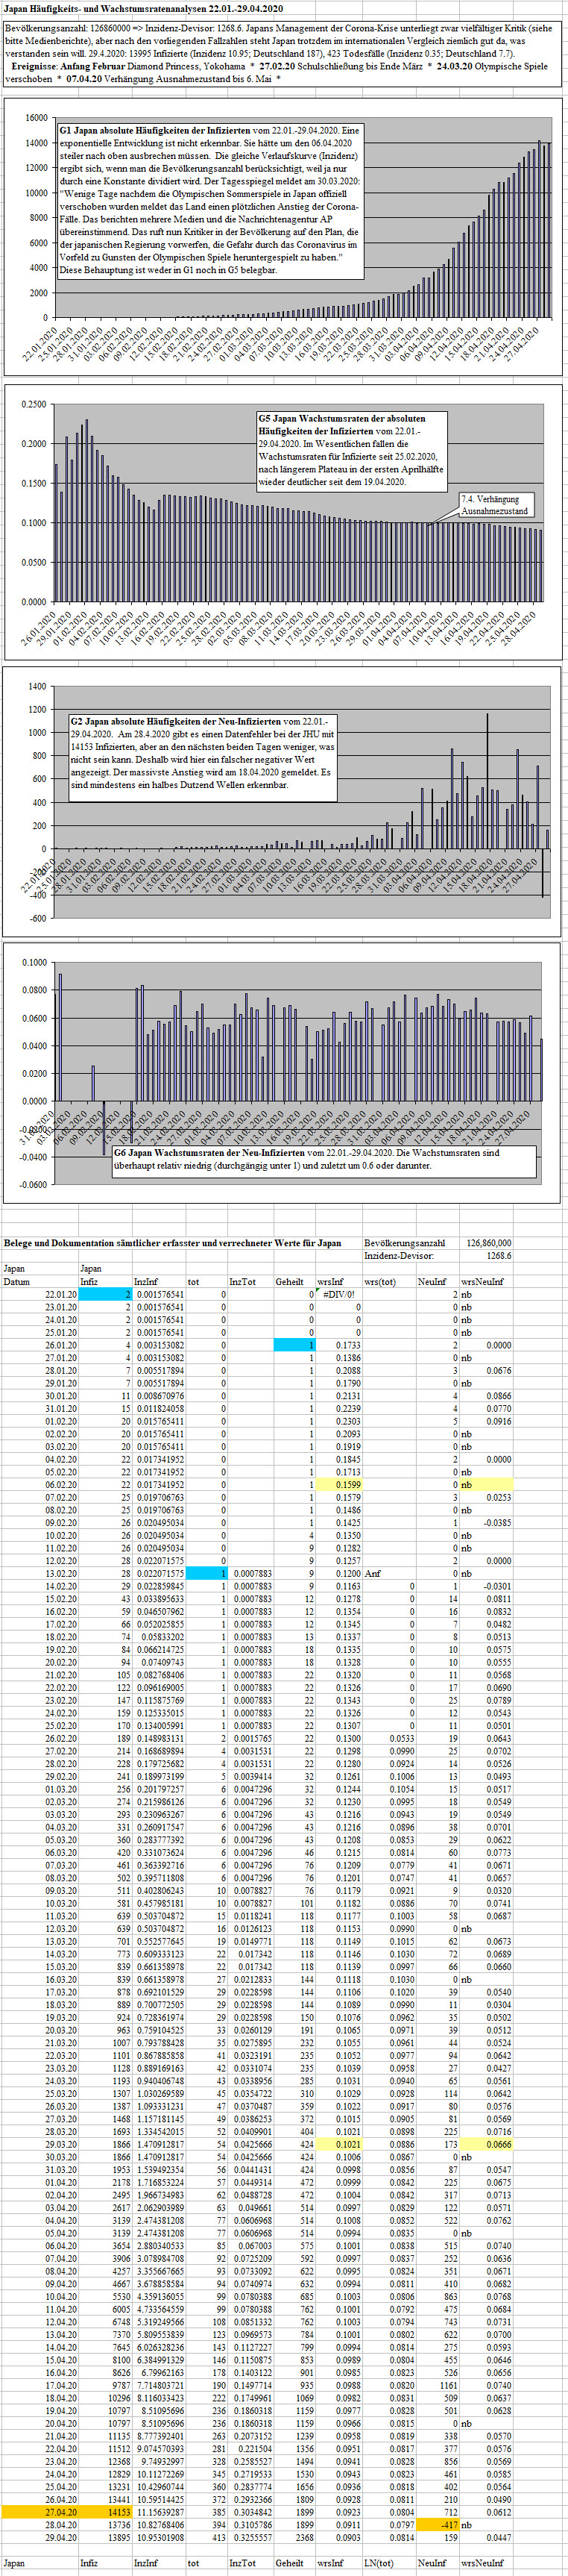Select the divisor value '1268.6' above table
Viewport: 568px width, 2576px height.
(x=498, y=1255)
